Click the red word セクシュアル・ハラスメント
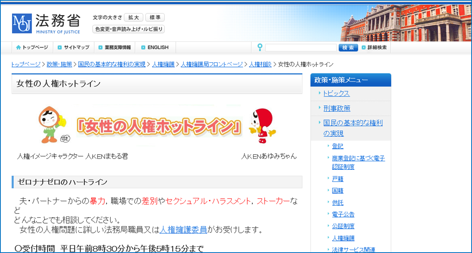This screenshot has height=253, width=472. coord(208,201)
